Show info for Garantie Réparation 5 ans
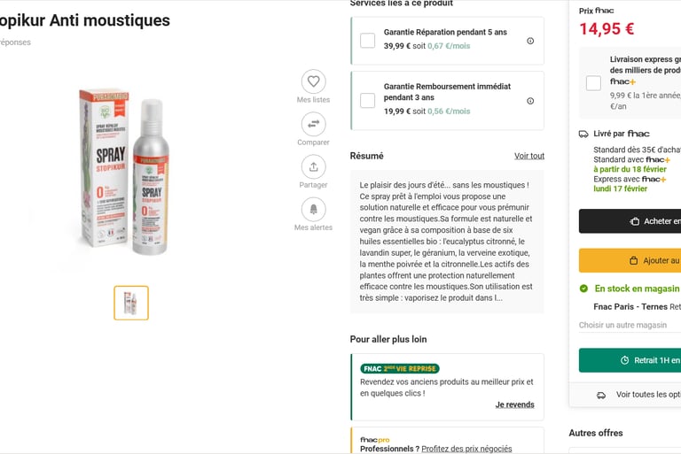 click(530, 41)
